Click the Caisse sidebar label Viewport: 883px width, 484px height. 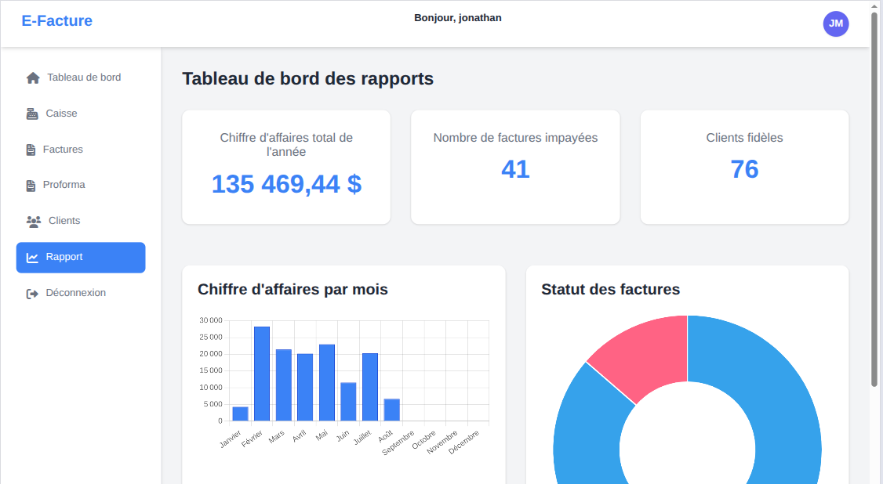click(x=60, y=113)
